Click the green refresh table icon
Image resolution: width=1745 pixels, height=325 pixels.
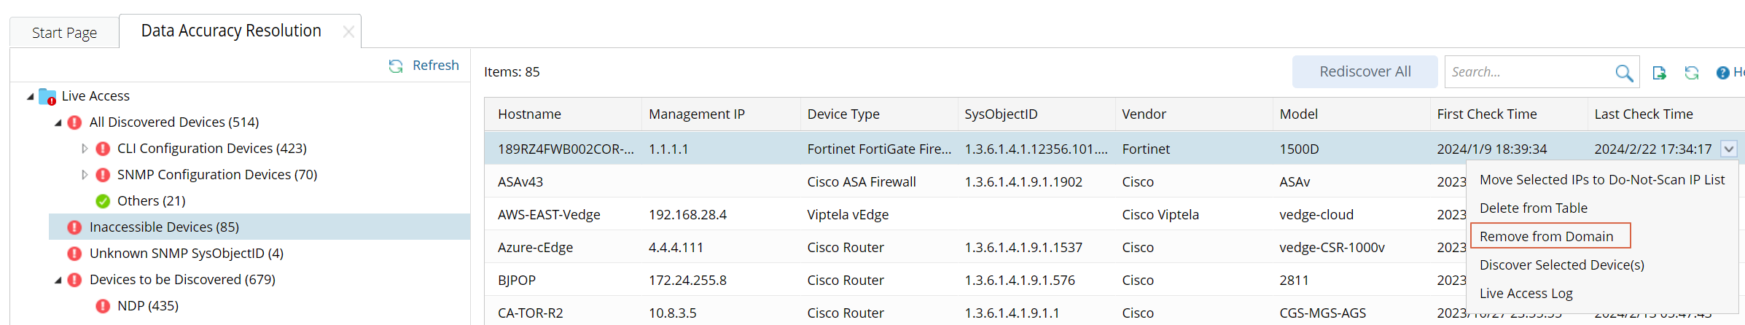tap(1692, 73)
